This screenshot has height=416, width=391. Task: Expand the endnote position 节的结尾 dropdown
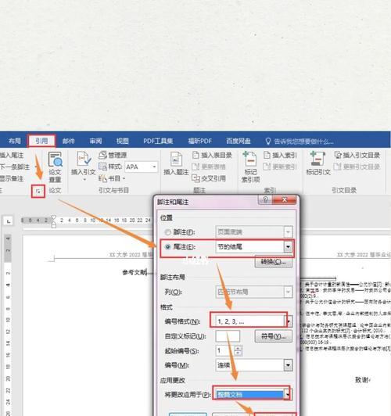coord(288,247)
